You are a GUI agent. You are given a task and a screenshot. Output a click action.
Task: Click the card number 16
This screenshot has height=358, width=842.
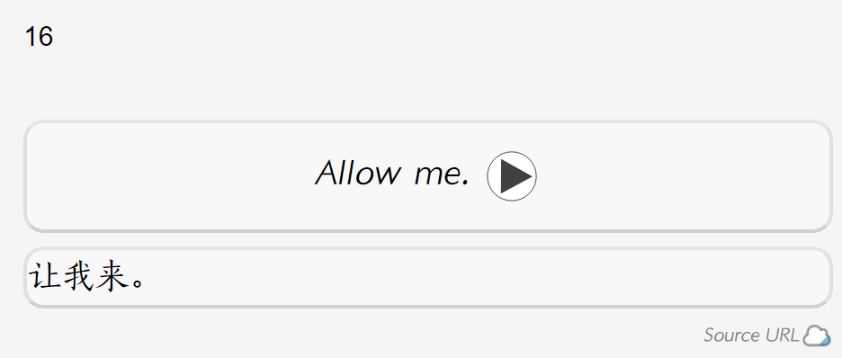(39, 37)
